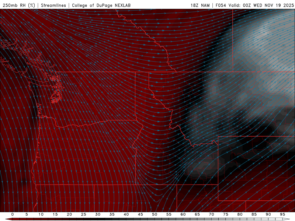Click the '80' colorbar tick label
This screenshot has width=295, height=221.
pyautogui.click(x=240, y=214)
